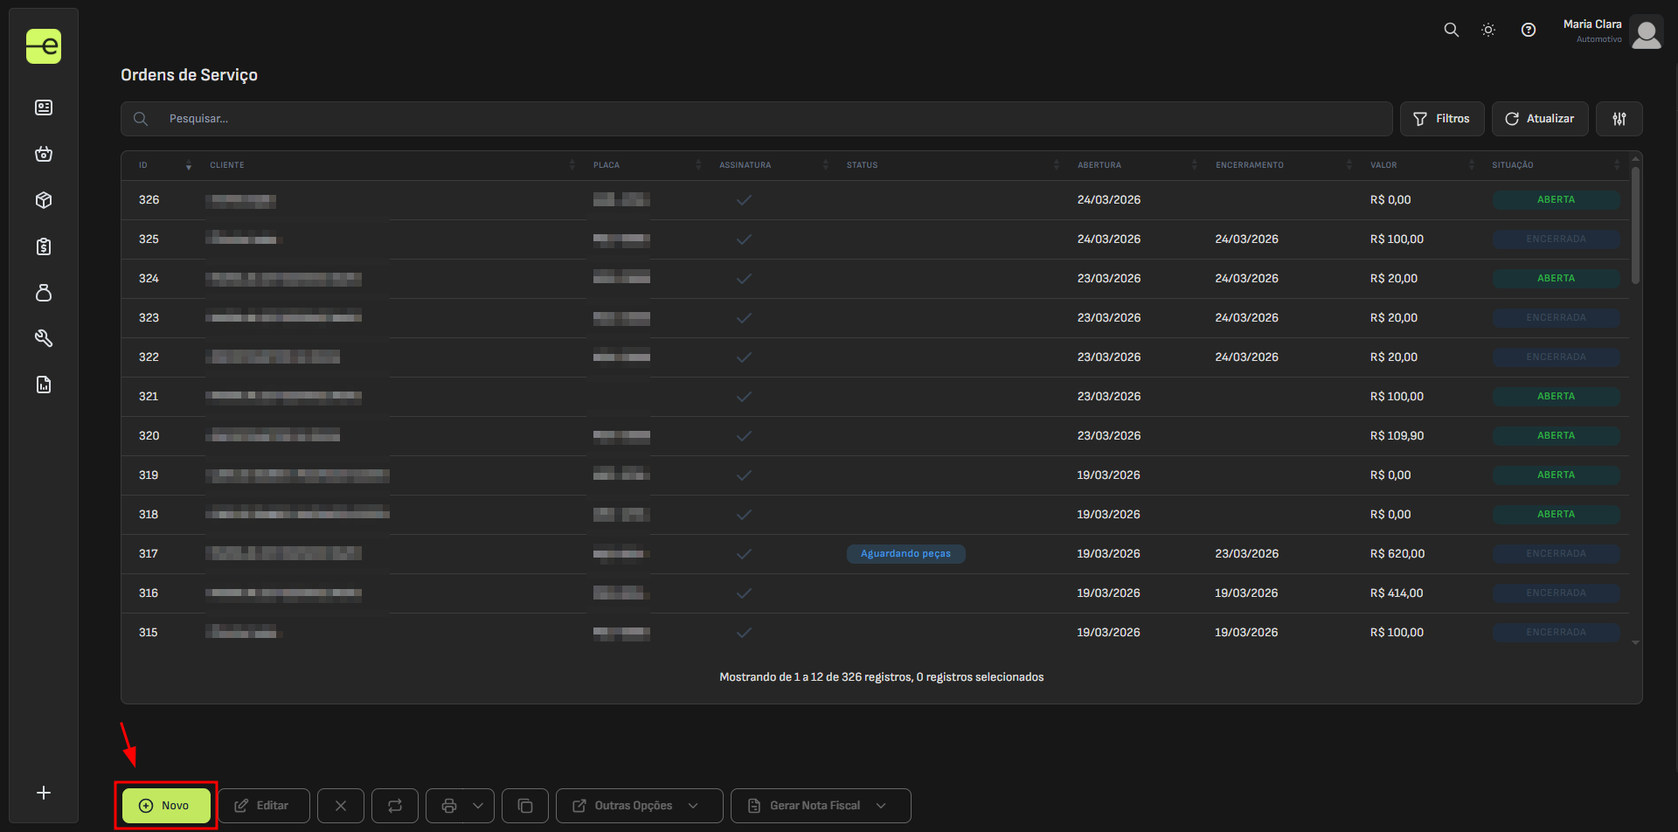
Task: Click the shopping basket sidebar icon
Action: pos(44,154)
